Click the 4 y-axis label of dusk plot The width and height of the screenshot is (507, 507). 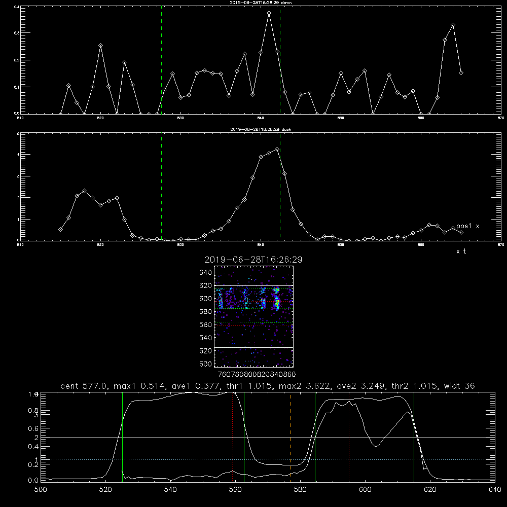coord(18,155)
